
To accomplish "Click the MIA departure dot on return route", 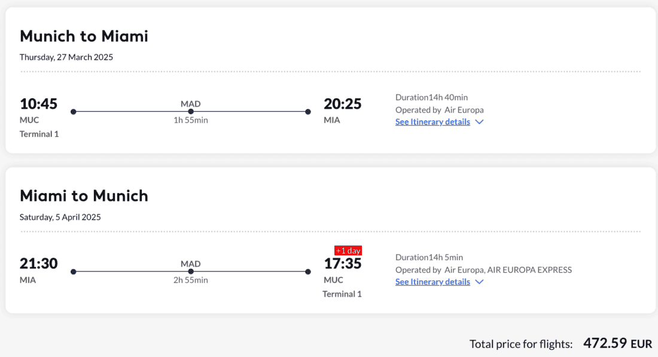I will point(74,271).
